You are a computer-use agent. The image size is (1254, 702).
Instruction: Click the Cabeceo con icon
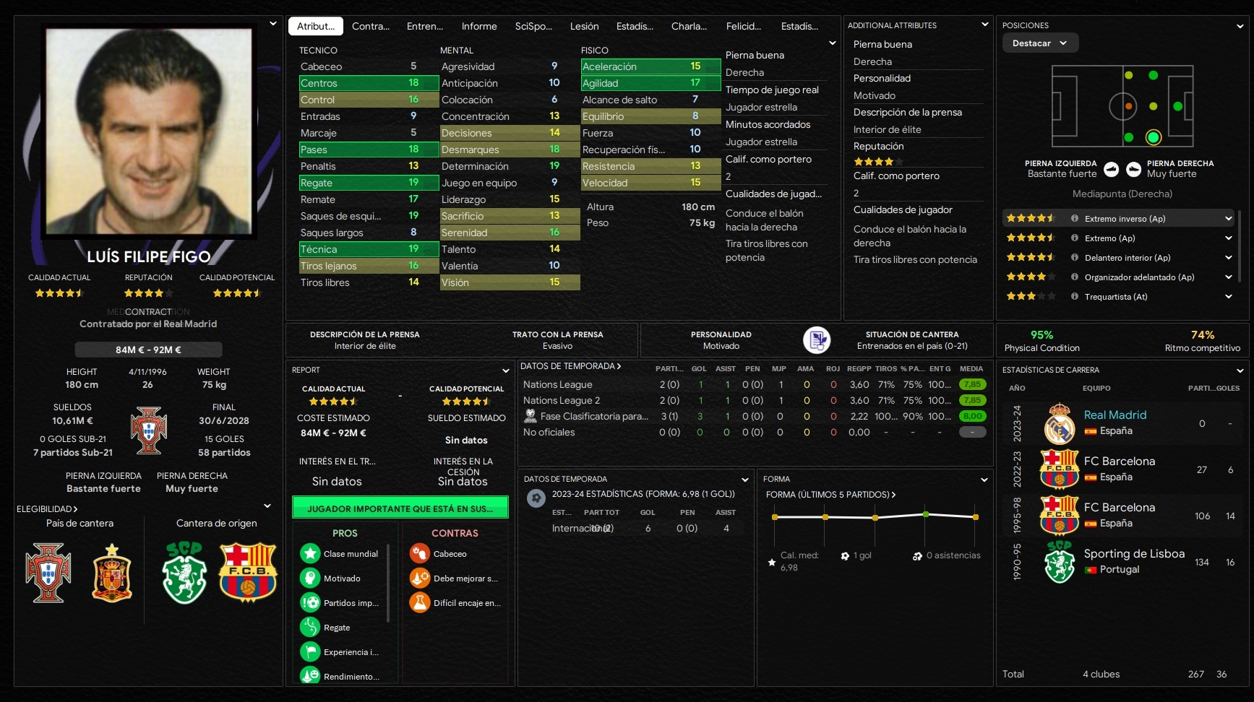[420, 554]
